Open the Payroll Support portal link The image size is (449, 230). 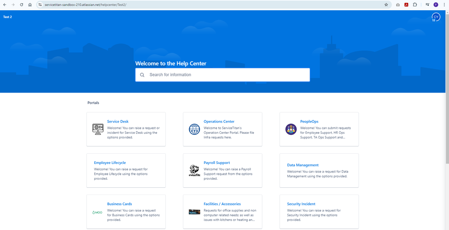click(217, 163)
